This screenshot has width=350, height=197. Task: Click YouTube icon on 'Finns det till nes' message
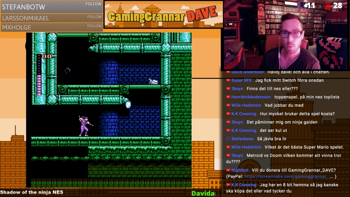(x=228, y=89)
